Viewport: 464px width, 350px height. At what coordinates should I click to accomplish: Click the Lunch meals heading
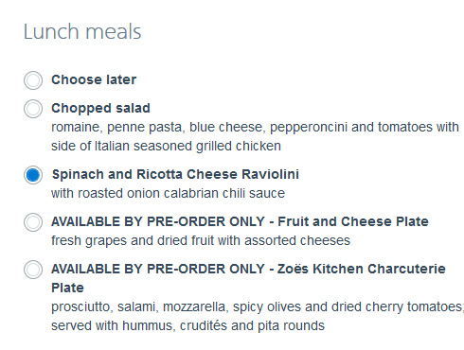click(x=82, y=32)
